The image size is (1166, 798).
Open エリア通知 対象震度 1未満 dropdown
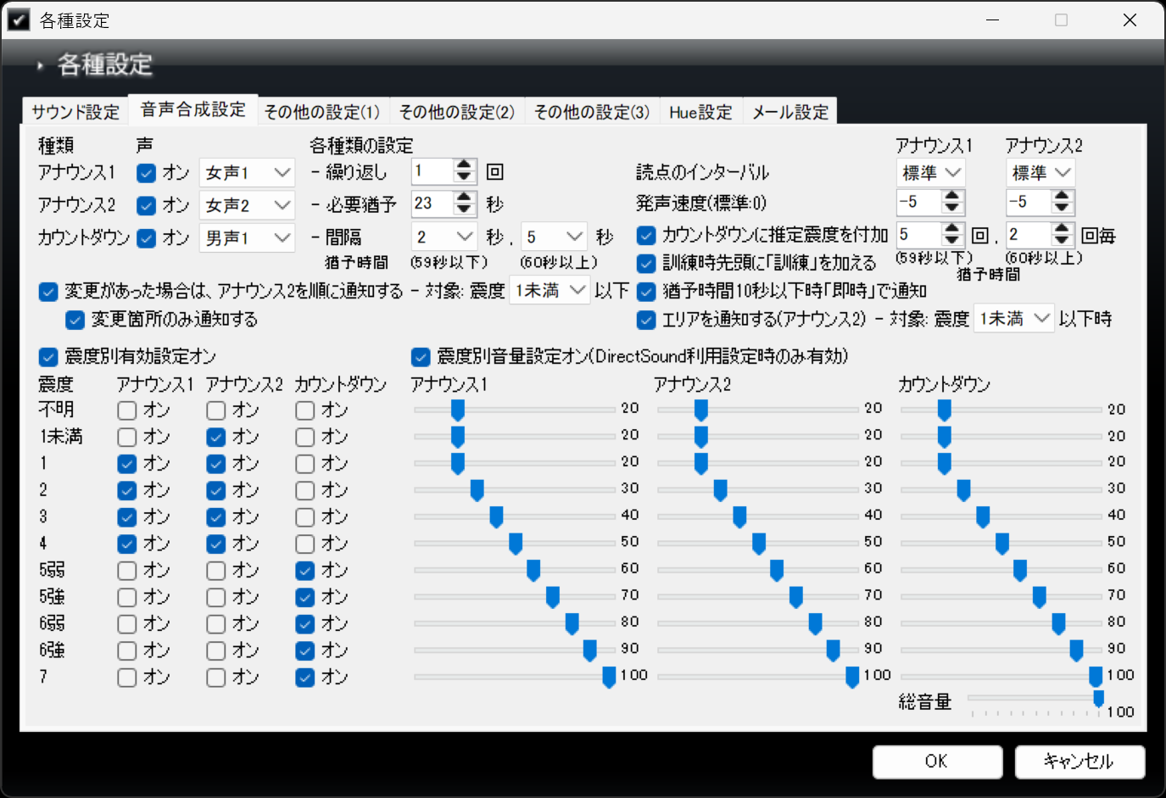[x=1014, y=318]
